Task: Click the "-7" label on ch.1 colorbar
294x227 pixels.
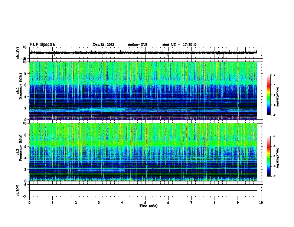Action: point(274,115)
